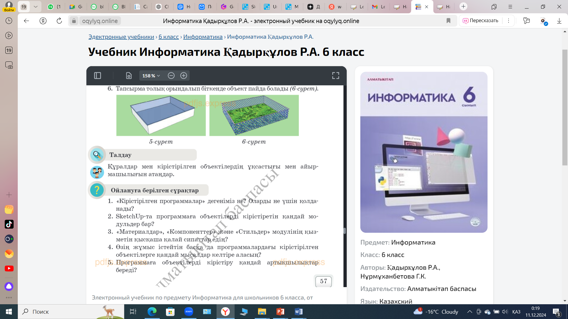This screenshot has width=568, height=319.
Task: Click the Пересказать button
Action: 480,21
